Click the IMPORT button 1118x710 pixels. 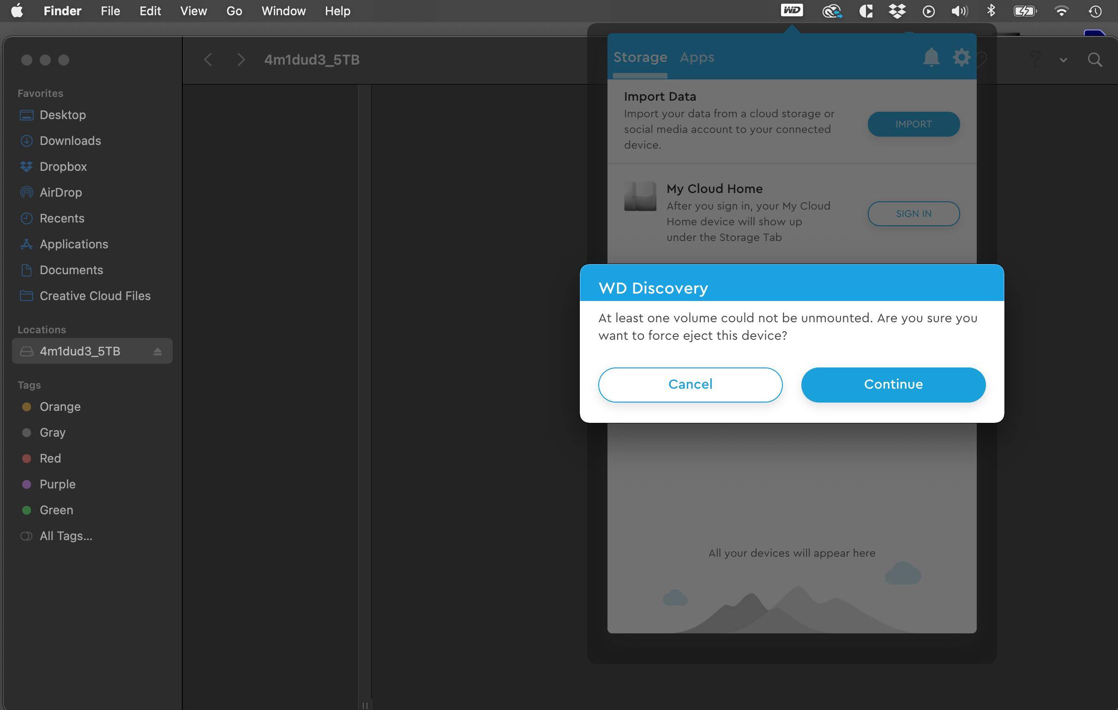click(x=913, y=124)
